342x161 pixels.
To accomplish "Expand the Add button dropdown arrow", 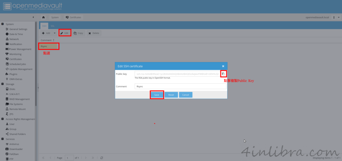I will point(54,33).
